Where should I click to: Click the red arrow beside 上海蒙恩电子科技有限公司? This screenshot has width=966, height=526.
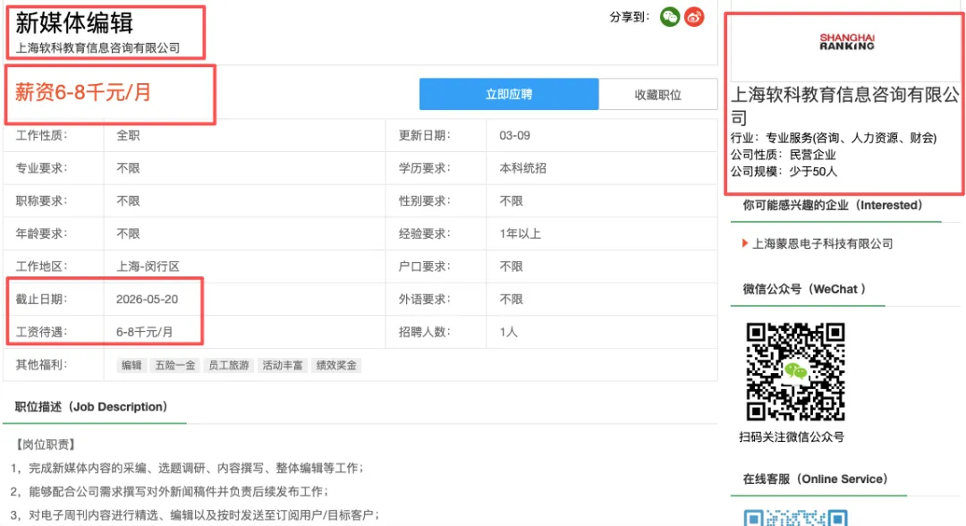(x=745, y=243)
